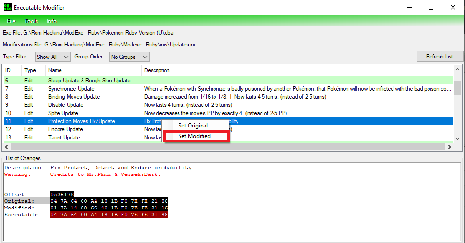Open the Info menu
This screenshot has width=465, height=243.
52,21
